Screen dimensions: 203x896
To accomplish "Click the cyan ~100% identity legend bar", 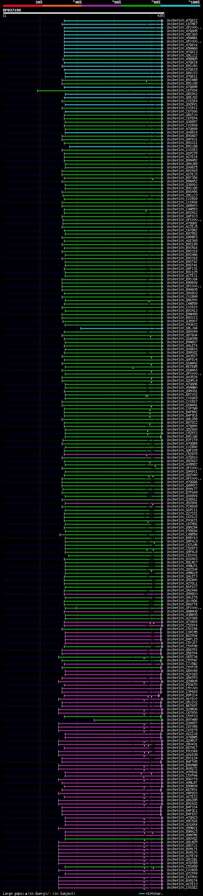I will coord(180,6).
